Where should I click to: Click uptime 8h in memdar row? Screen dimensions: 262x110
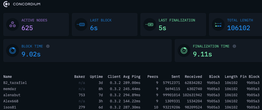101,89
